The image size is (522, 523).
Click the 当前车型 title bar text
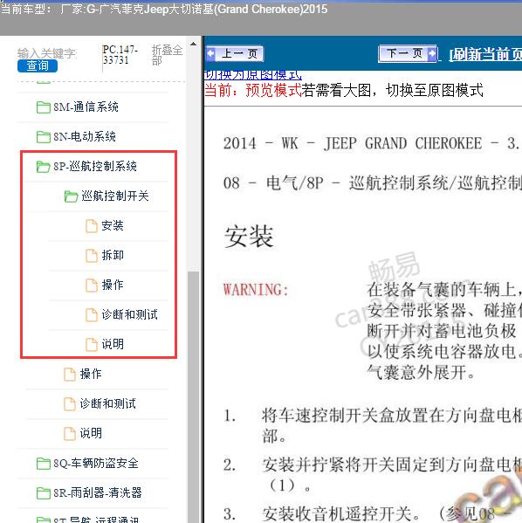coord(163,9)
